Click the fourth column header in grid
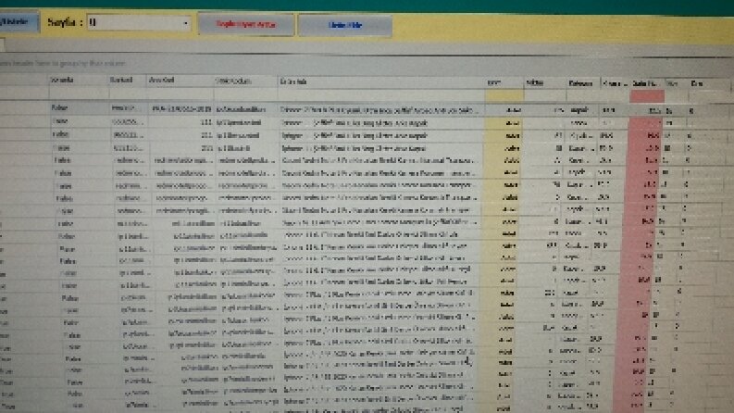This screenshot has width=734, height=413. (246, 81)
